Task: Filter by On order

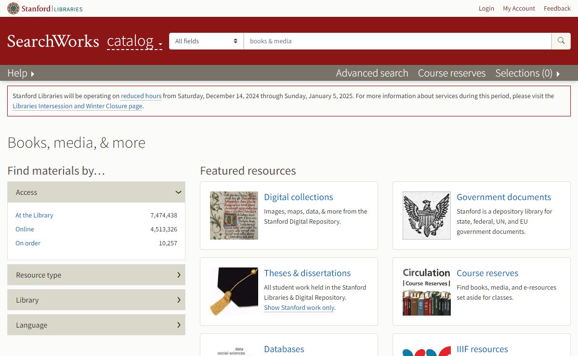Action: pos(28,243)
